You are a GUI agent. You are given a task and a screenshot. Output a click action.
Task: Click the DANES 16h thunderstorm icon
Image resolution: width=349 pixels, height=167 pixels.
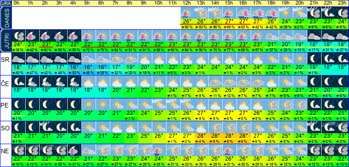click(243, 13)
